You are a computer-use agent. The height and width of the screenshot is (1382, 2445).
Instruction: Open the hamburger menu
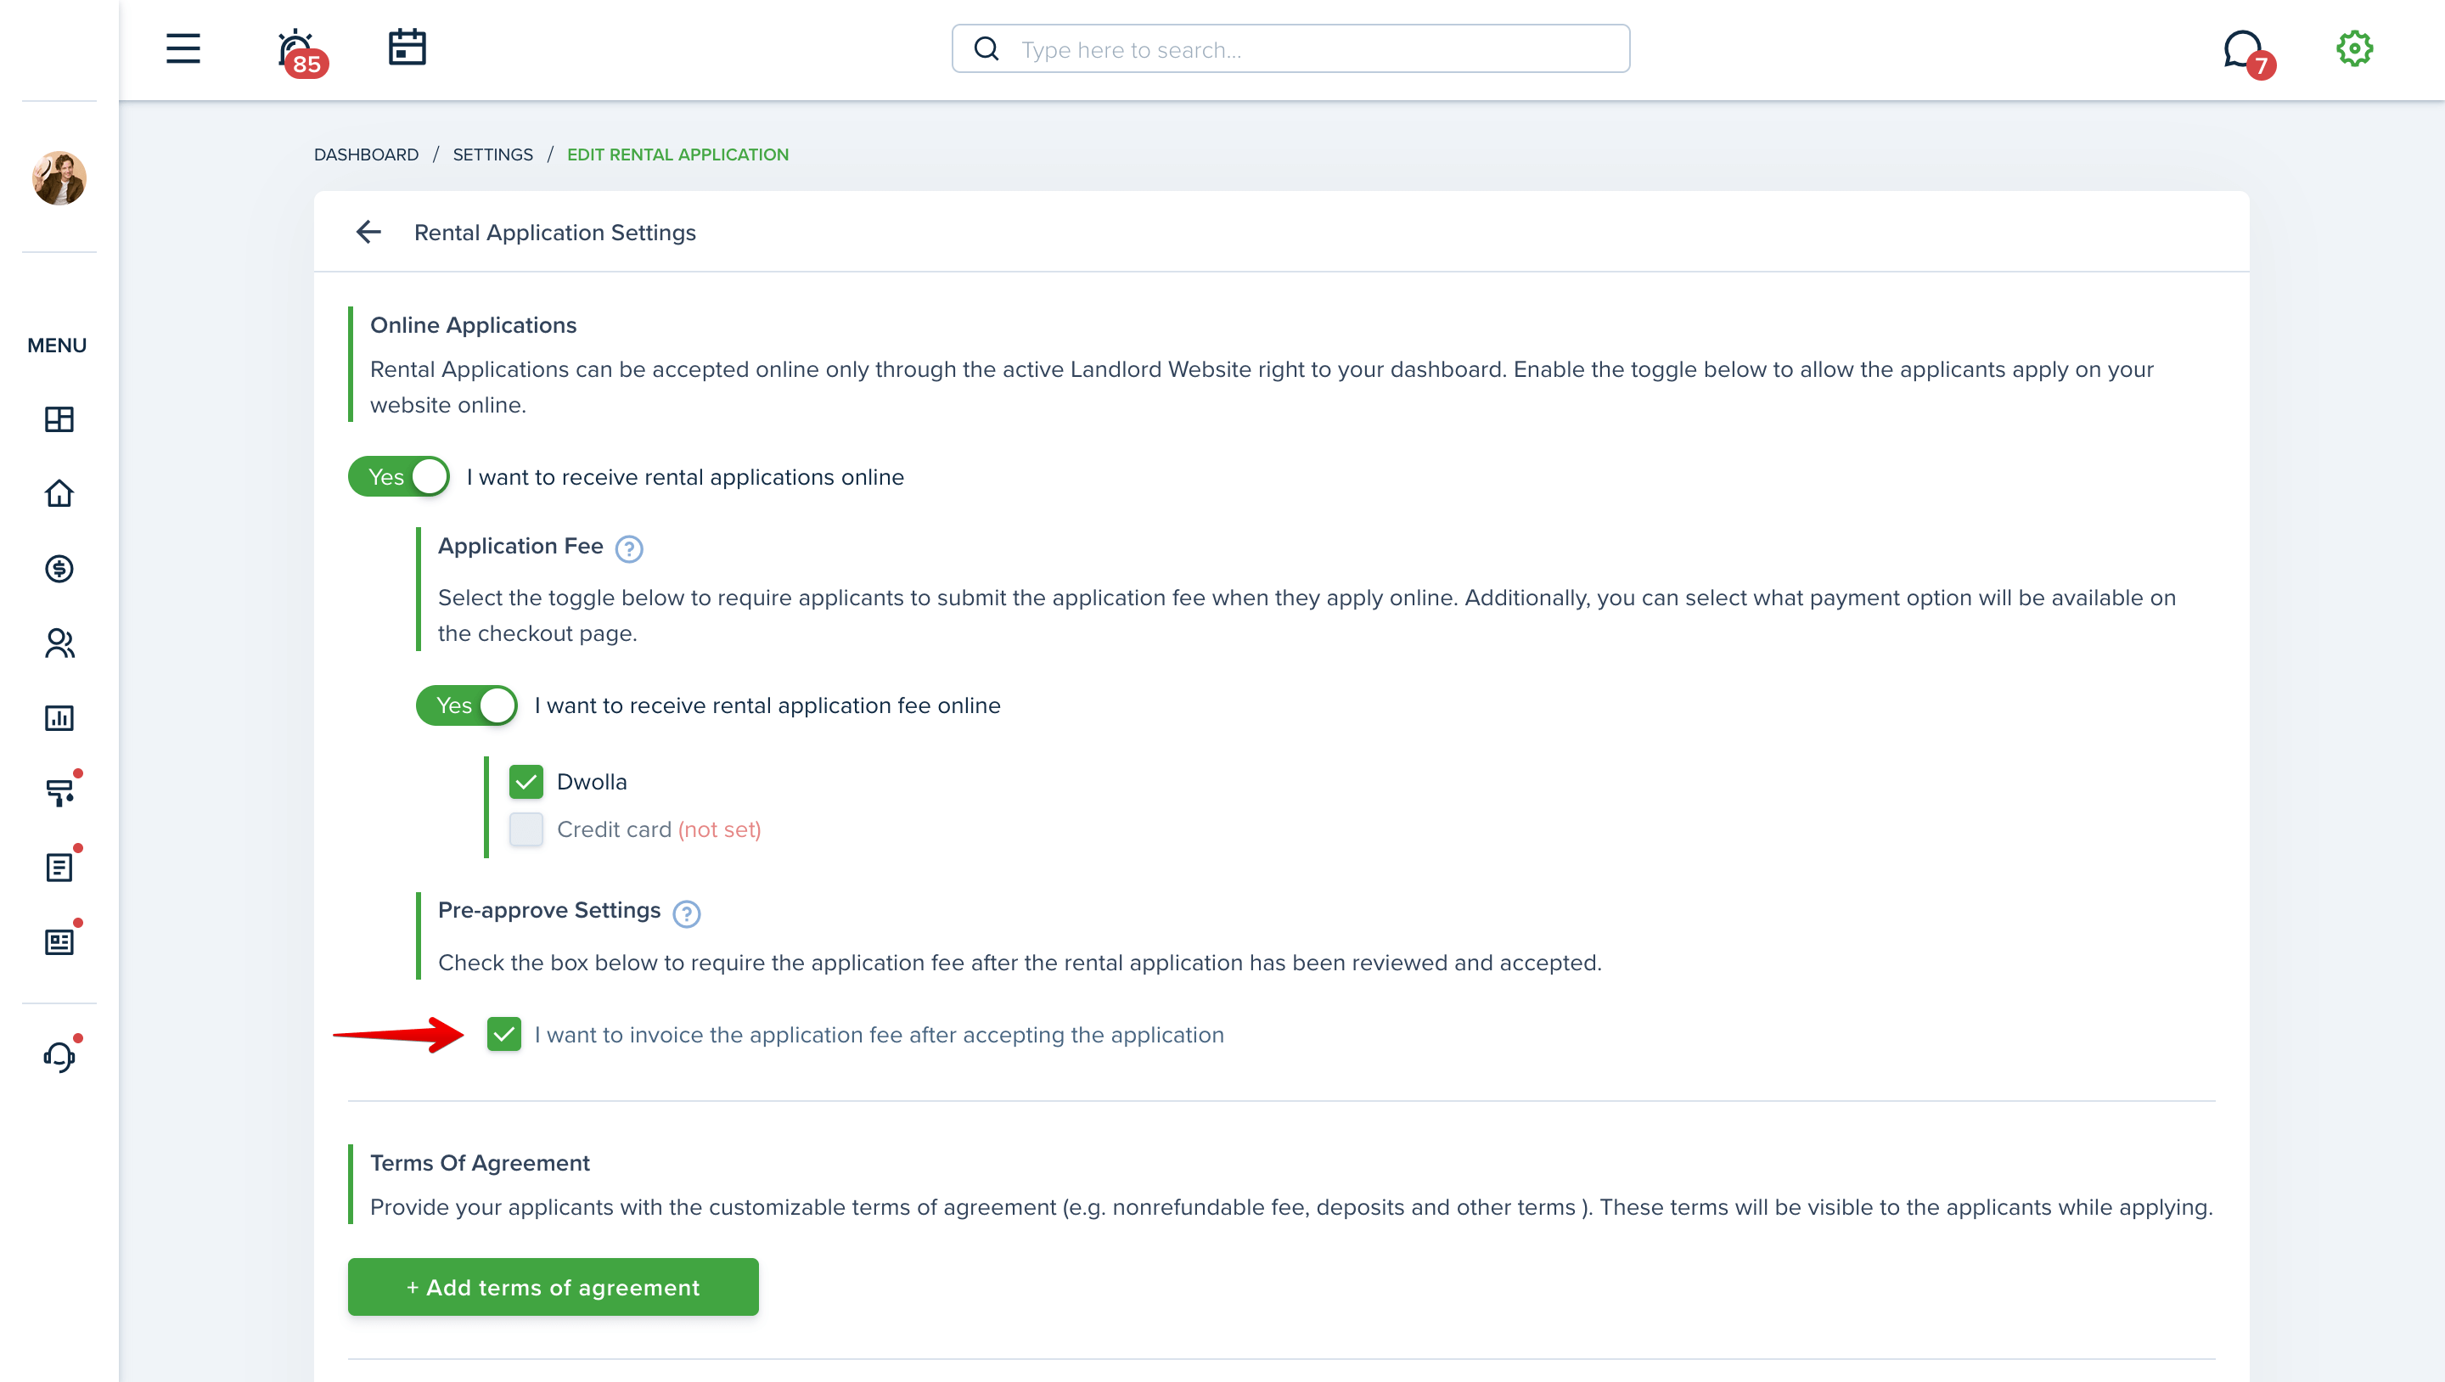pyautogui.click(x=183, y=48)
